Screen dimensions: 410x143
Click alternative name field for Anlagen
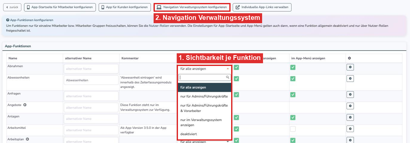pyautogui.click(x=91, y=119)
